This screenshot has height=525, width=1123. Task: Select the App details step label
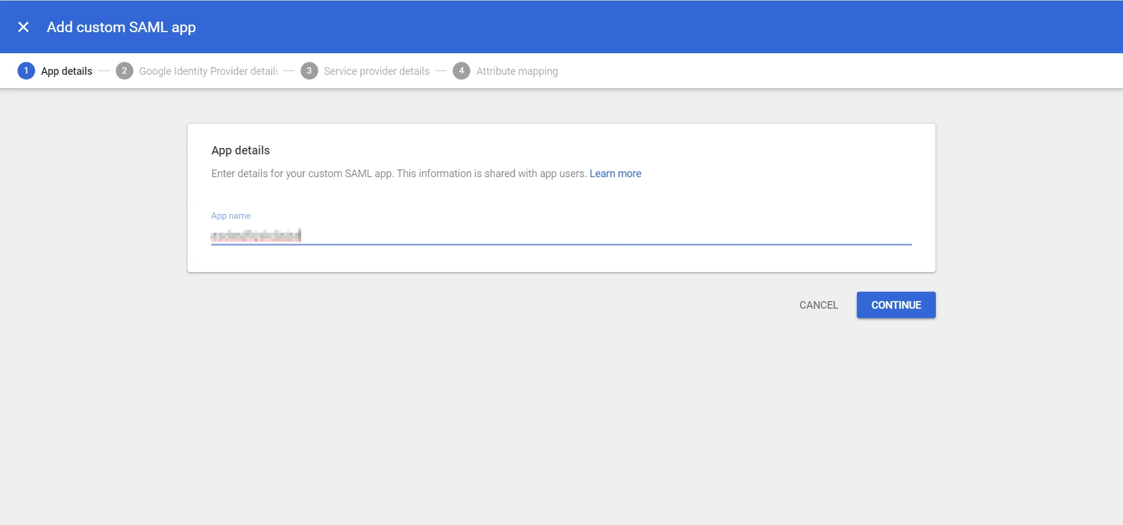point(67,71)
